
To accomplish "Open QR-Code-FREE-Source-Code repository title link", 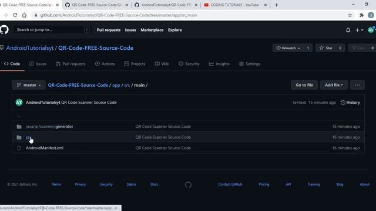I will pyautogui.click(x=96, y=48).
